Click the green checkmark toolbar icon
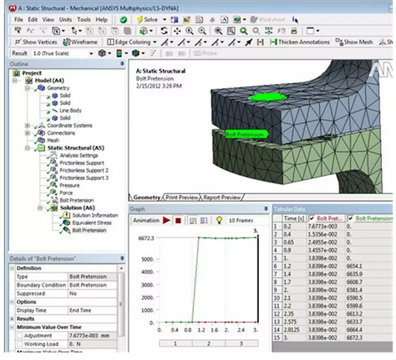The width and height of the screenshot is (396, 360). (124, 20)
